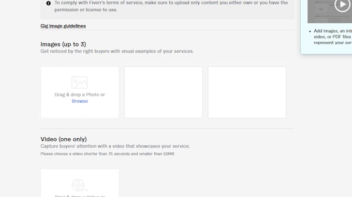Click the 'Get noticed by the right buyers' description

pyautogui.click(x=117, y=51)
